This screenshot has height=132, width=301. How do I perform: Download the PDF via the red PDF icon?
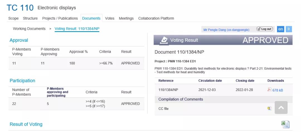pos(269,90)
